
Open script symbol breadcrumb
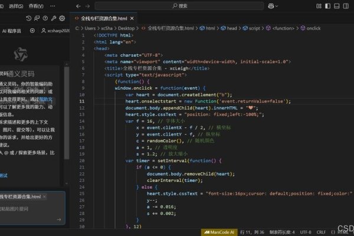tap(251, 28)
